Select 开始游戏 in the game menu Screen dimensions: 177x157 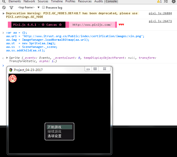(59, 127)
